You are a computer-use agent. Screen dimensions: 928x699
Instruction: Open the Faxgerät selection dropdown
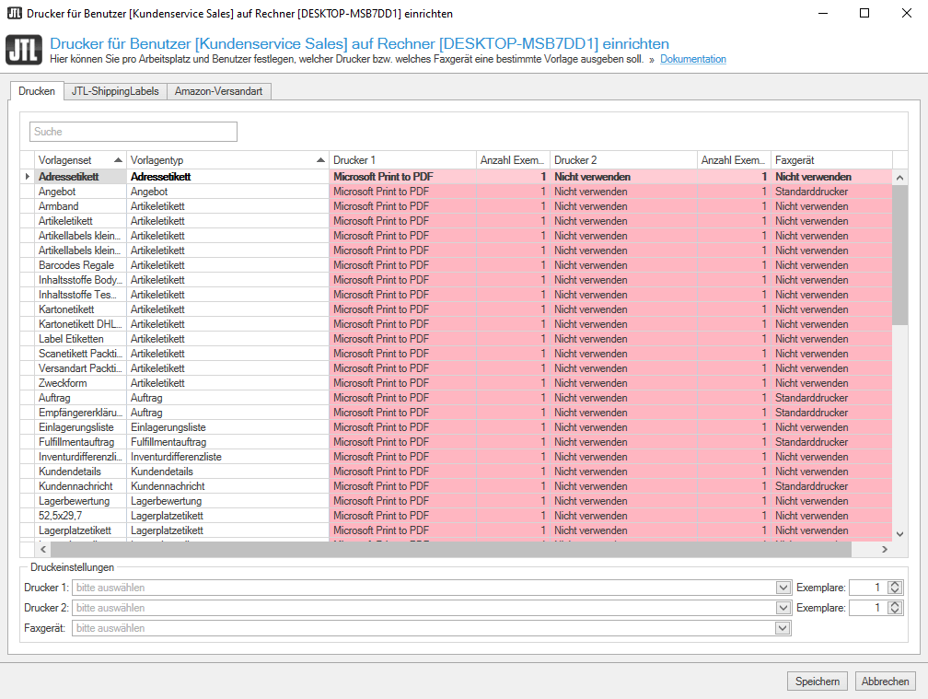[x=783, y=628]
